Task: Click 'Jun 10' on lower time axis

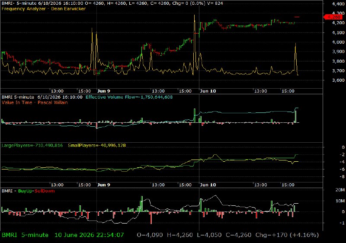Action: coord(208,185)
